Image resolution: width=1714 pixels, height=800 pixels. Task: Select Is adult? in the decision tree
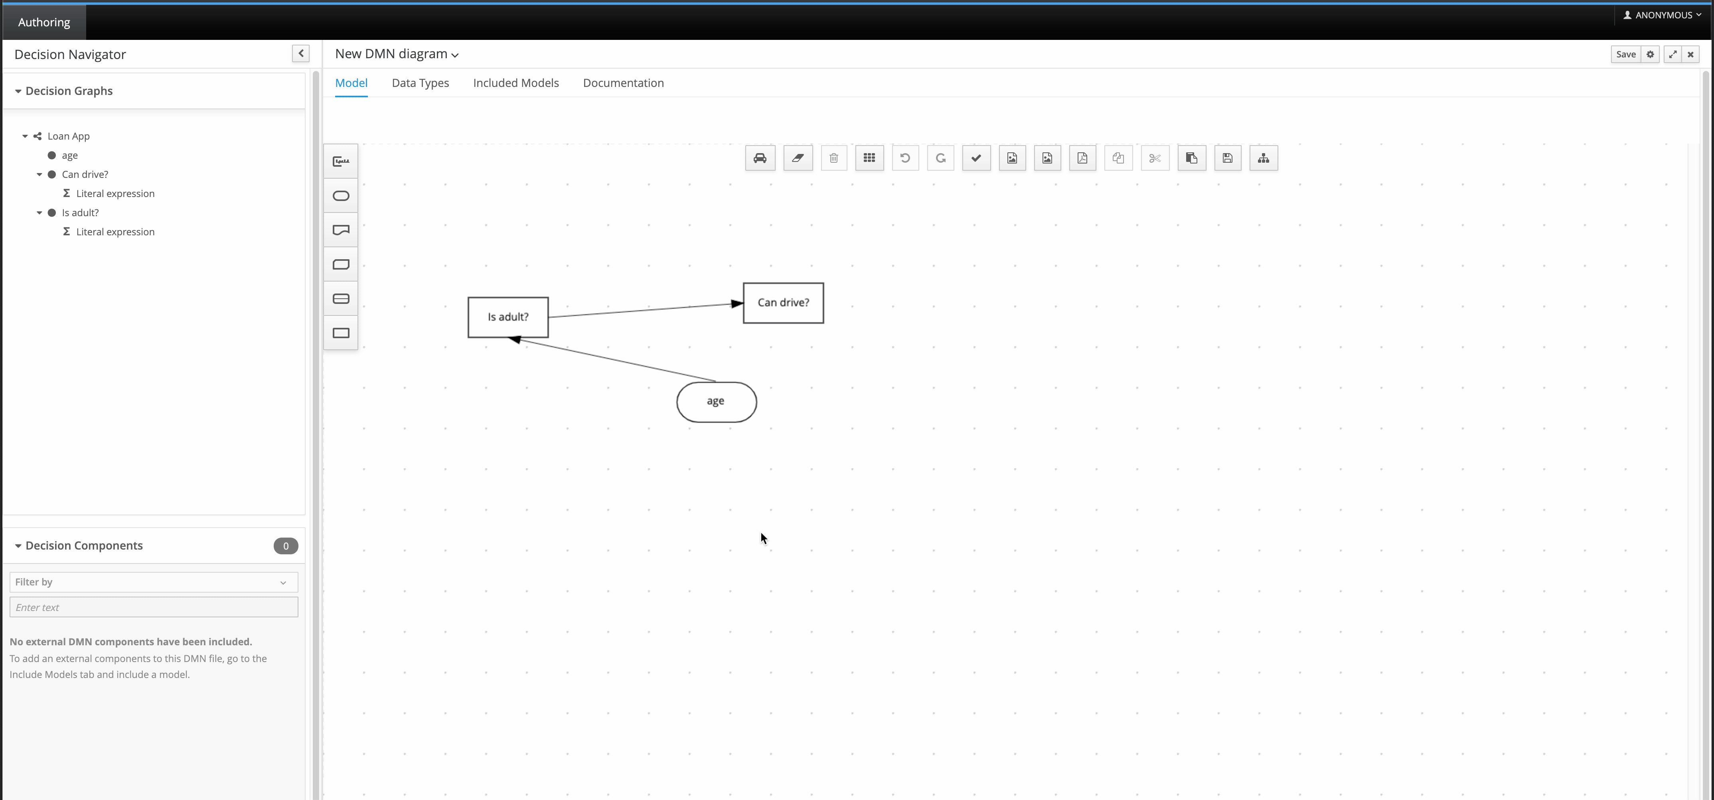tap(80, 213)
